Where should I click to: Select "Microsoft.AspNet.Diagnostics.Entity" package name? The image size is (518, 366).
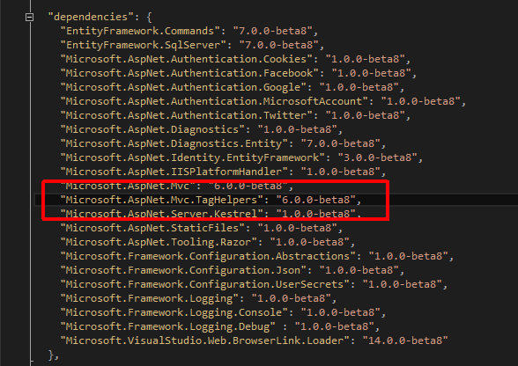point(174,143)
